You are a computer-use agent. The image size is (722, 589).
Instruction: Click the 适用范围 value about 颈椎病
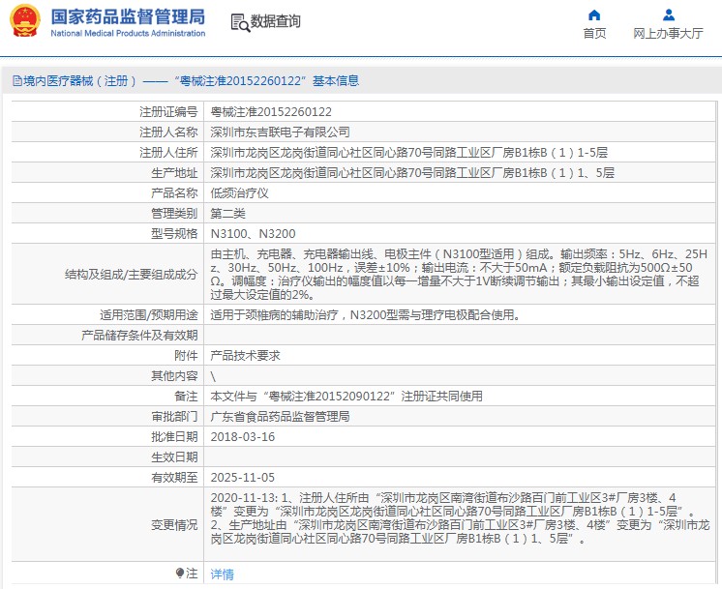pyautogui.click(x=365, y=314)
